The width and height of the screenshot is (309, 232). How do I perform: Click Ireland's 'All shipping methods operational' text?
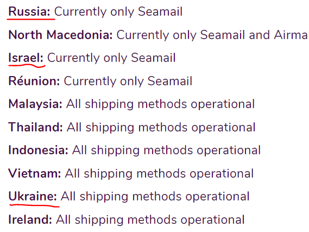point(150,220)
